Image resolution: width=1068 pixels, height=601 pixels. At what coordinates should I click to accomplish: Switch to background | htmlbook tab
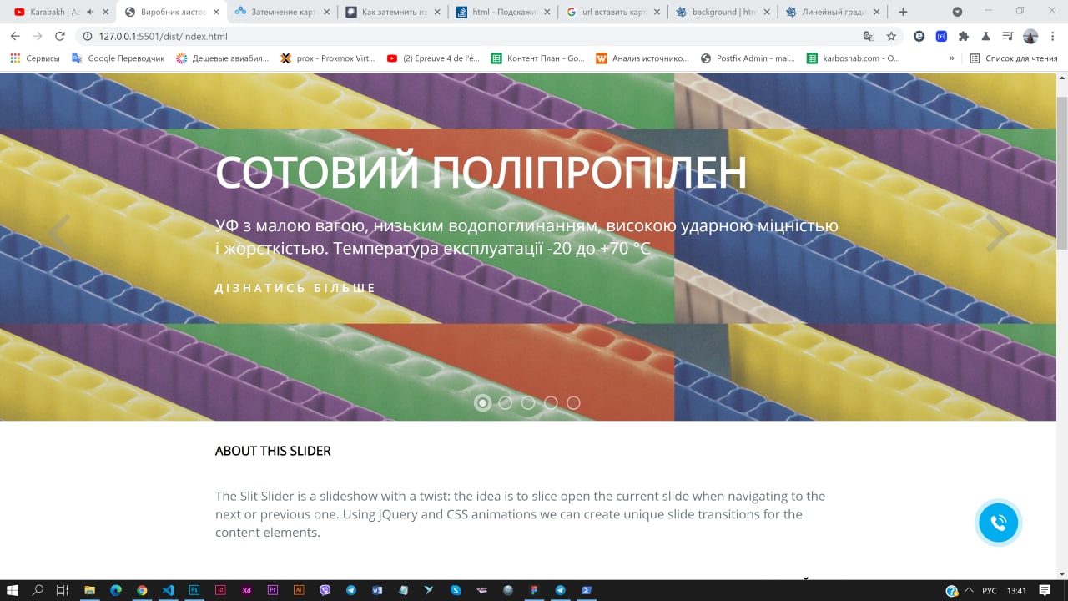(x=723, y=12)
